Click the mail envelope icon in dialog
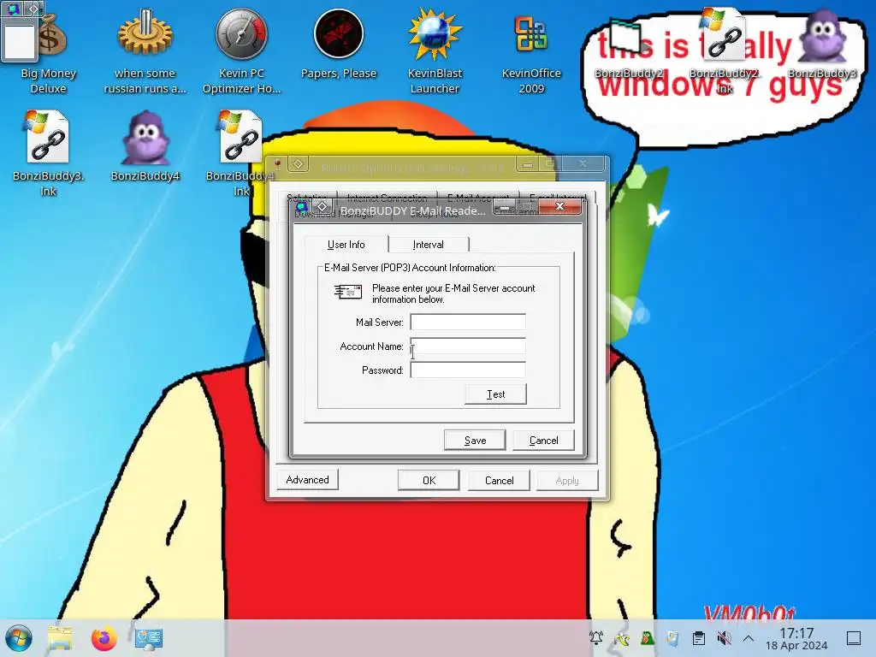This screenshot has height=657, width=876. (348, 291)
